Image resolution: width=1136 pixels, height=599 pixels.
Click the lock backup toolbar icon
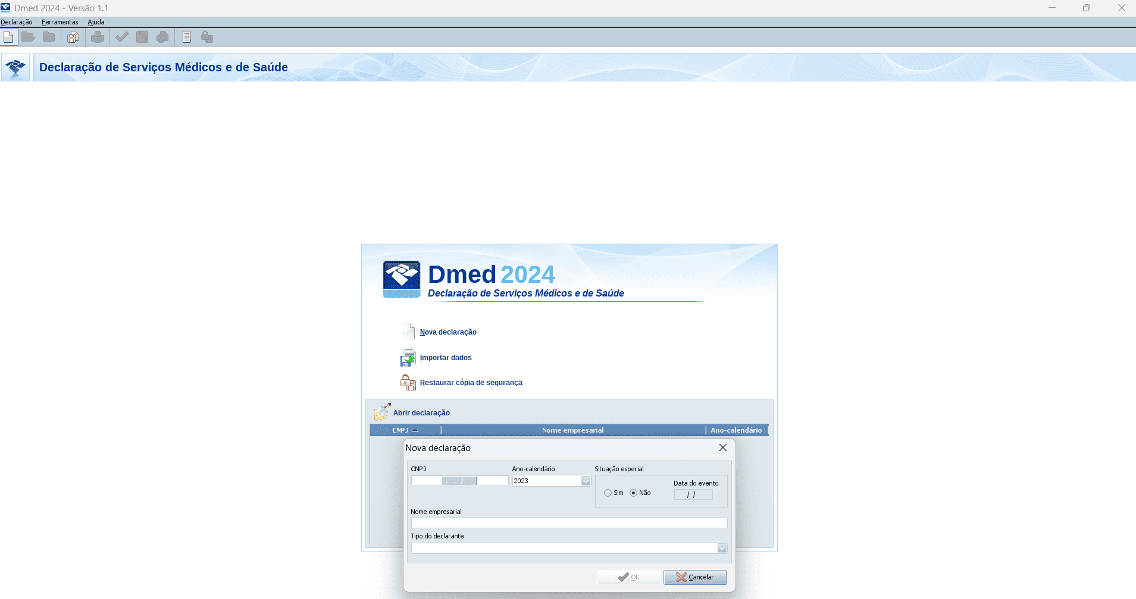tap(206, 37)
